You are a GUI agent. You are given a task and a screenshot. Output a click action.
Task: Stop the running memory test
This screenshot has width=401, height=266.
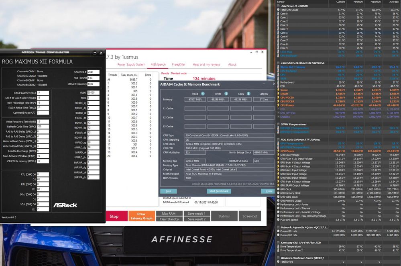point(117,216)
